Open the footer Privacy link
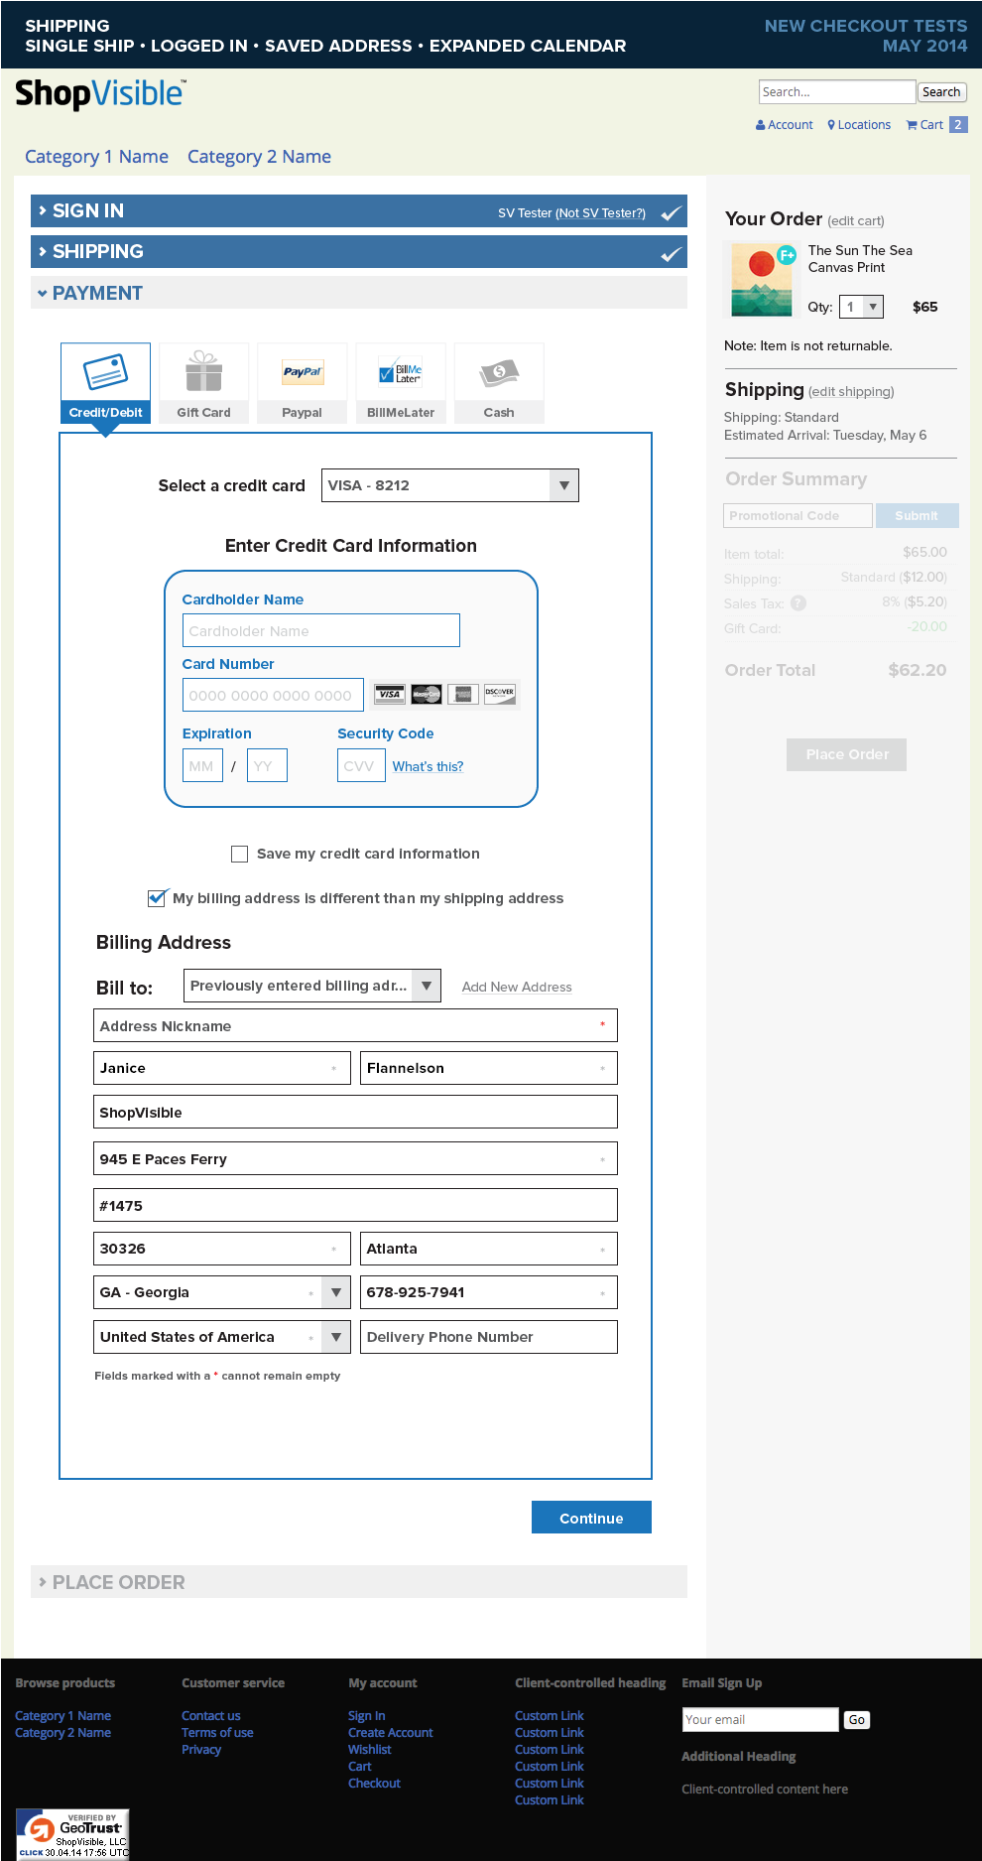This screenshot has height=1861, width=982. [201, 1749]
